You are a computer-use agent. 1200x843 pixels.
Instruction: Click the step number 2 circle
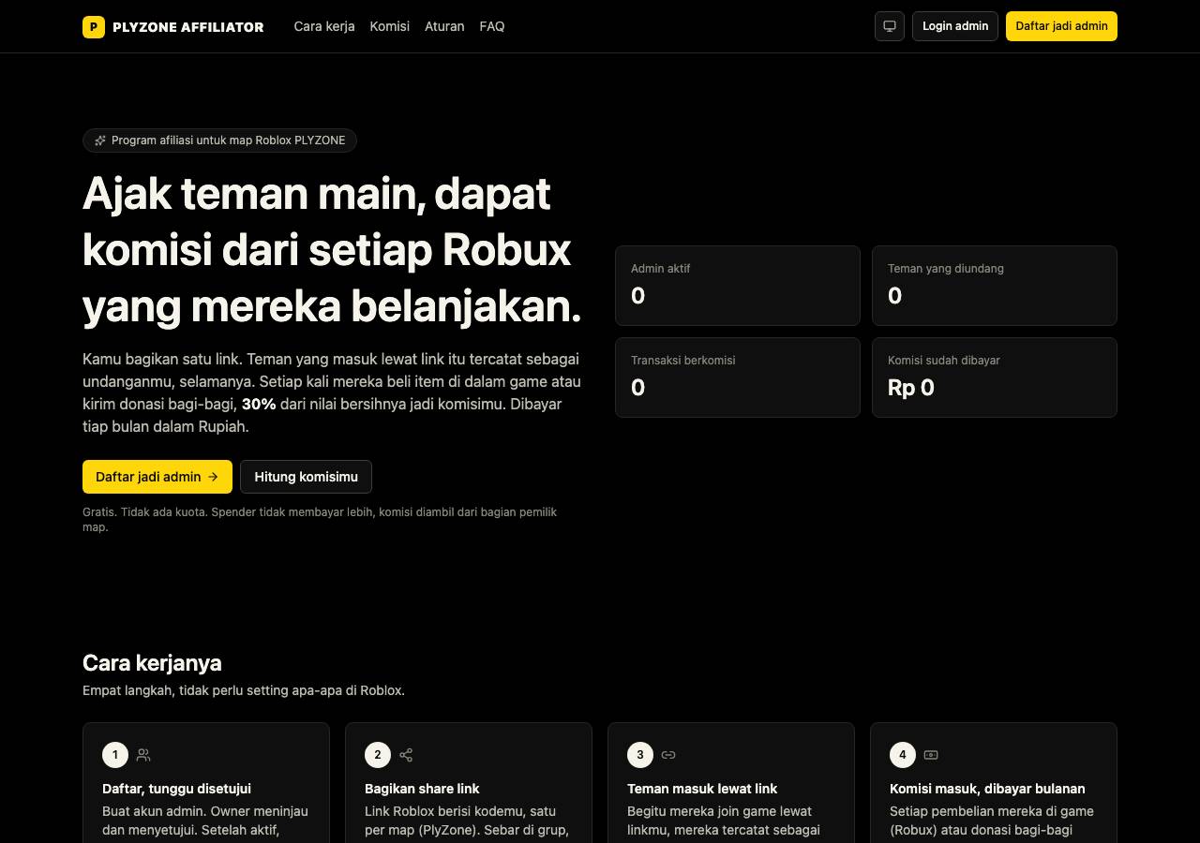click(378, 755)
